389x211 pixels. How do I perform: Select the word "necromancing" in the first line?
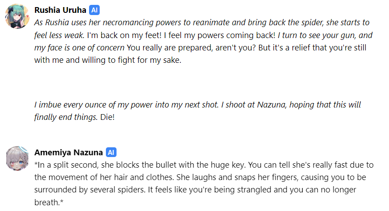click(x=128, y=23)
